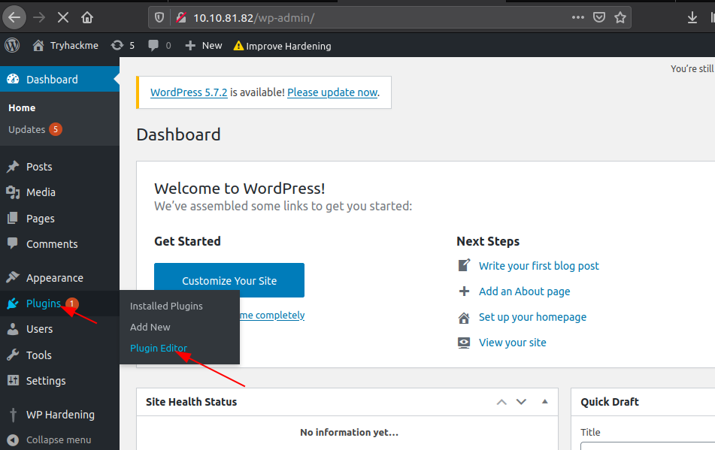
Task: Open Plugin Editor from flyout
Action: [159, 348]
